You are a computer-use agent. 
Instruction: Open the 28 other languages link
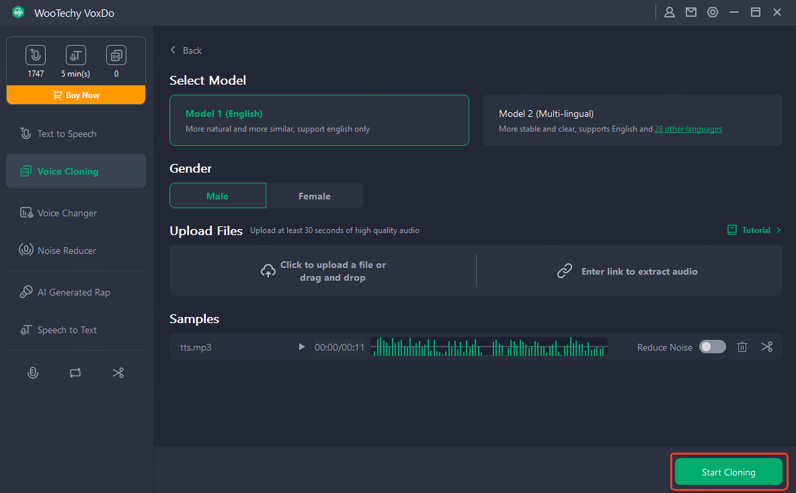tap(688, 129)
